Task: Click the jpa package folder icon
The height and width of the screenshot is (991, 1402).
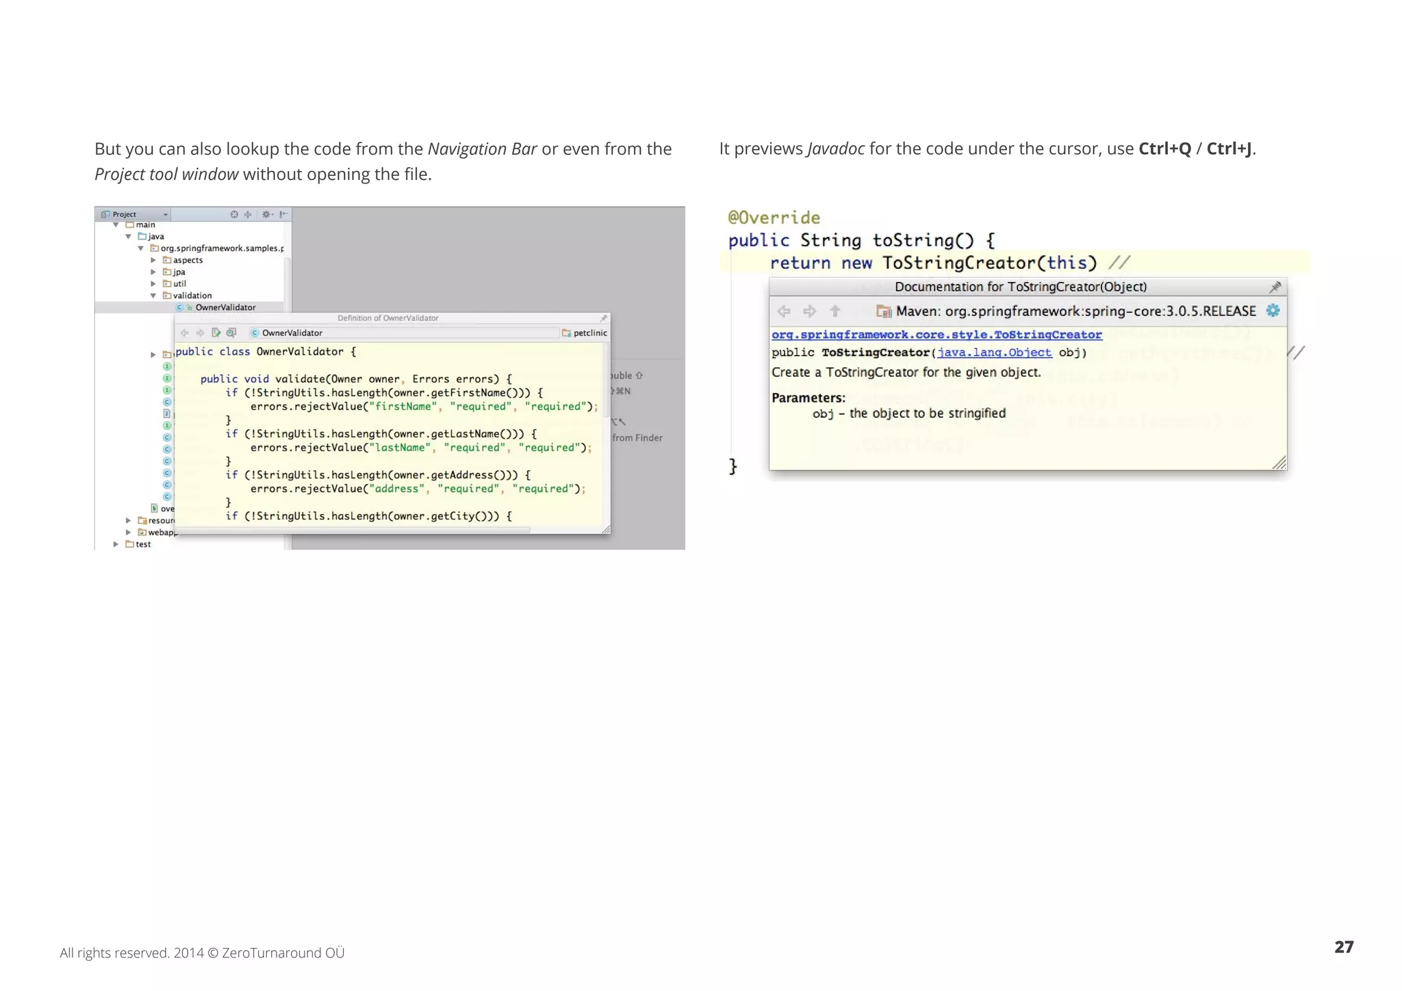Action: [166, 272]
